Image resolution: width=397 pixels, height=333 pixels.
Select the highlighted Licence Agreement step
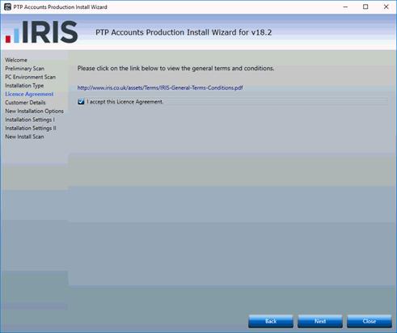pos(29,94)
